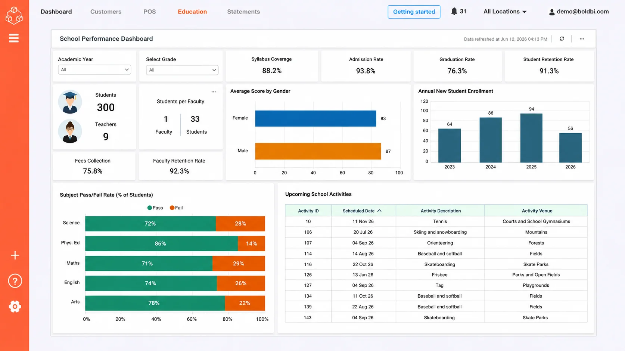
Task: Click the teacher avatar icon
Action: point(70,131)
